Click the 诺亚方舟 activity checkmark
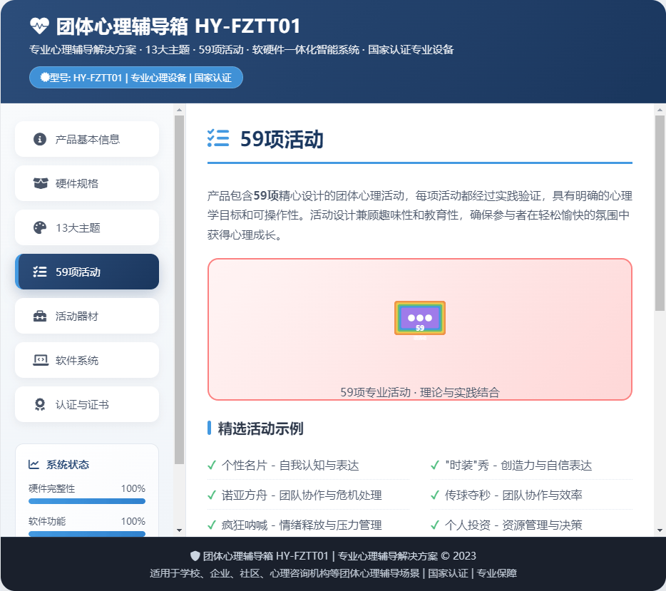666x591 pixels. [x=212, y=495]
